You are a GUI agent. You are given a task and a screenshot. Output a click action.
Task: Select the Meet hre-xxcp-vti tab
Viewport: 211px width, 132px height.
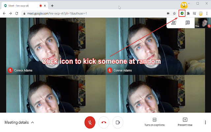25,6
